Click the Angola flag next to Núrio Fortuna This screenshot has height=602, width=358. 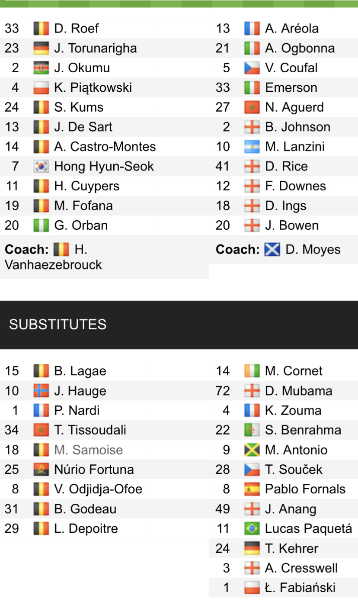(41, 470)
